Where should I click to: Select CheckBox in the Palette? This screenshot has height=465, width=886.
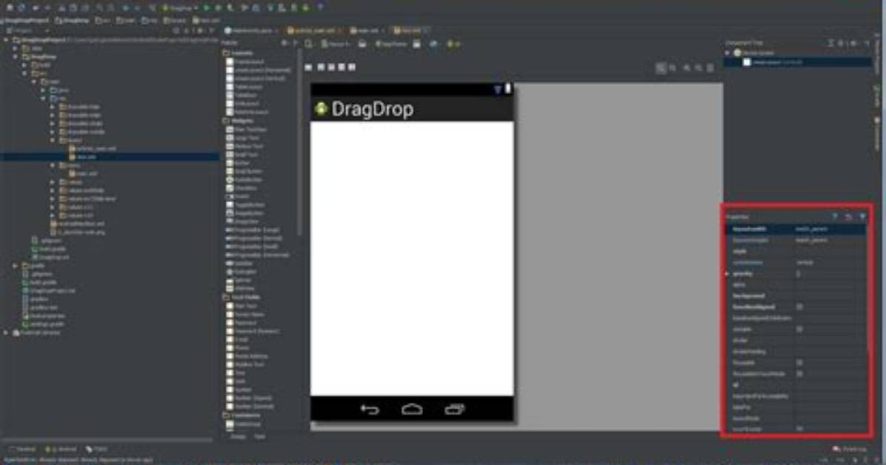[x=242, y=188]
